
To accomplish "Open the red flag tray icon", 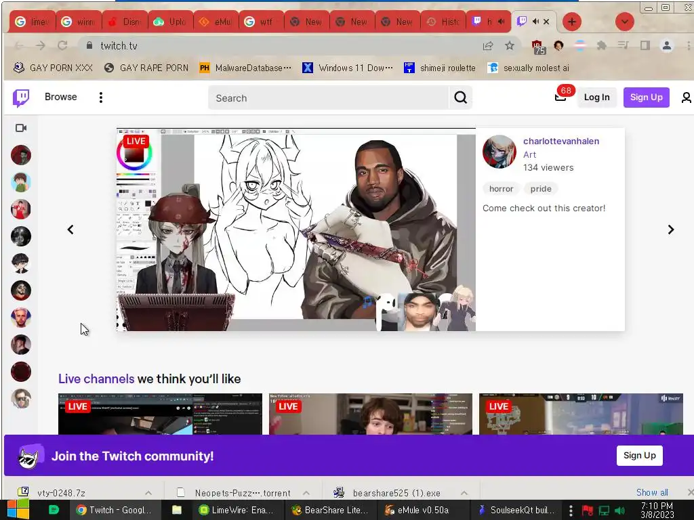I will (x=588, y=511).
